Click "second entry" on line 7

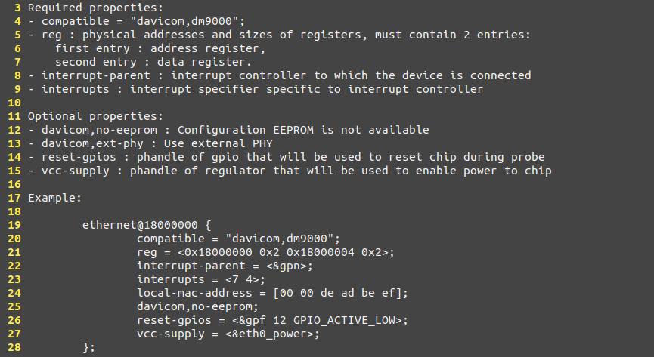[96, 62]
